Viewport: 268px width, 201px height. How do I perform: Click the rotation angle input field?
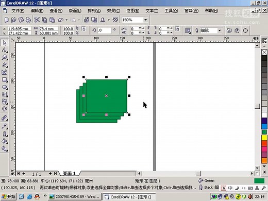coord(104,30)
